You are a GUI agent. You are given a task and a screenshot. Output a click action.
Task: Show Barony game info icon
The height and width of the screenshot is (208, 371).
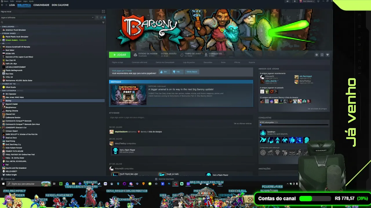coord(322,55)
